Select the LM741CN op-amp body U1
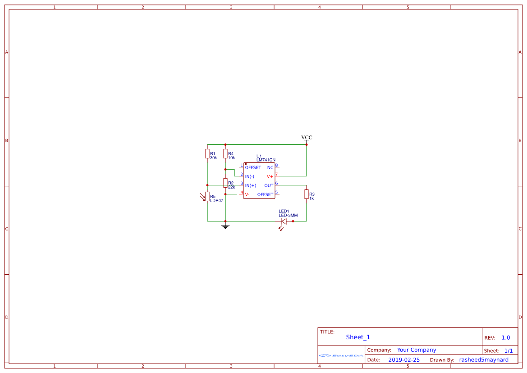The height and width of the screenshot is (373, 527). [259, 180]
